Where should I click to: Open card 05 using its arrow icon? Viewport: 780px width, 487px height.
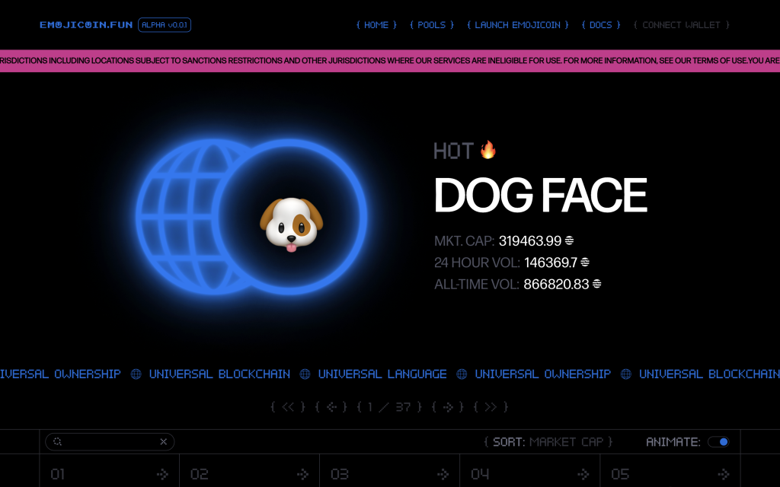pos(723,474)
